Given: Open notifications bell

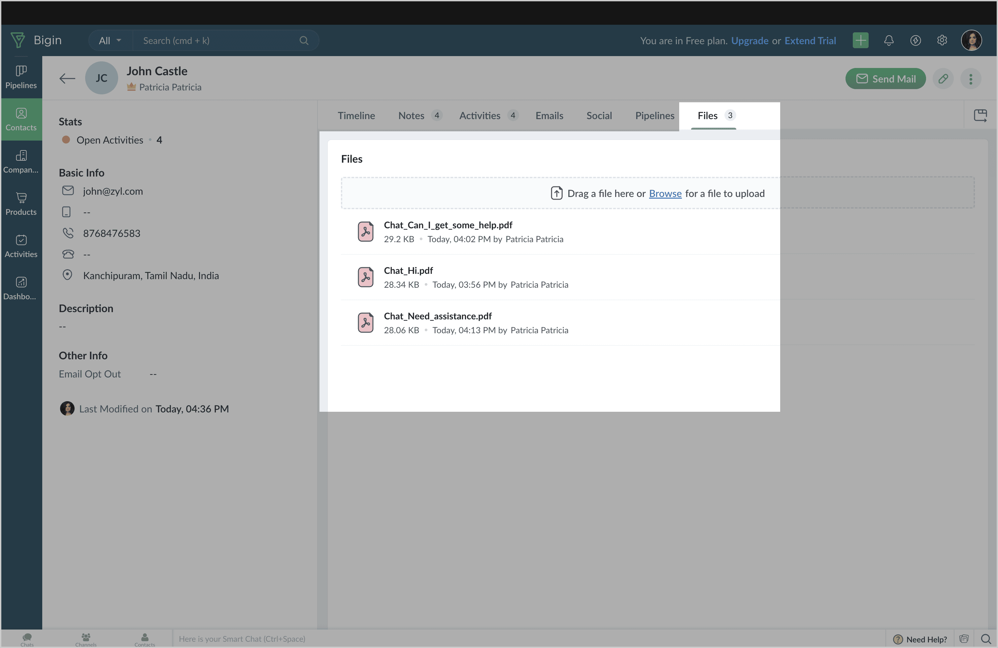Looking at the screenshot, I should point(888,41).
